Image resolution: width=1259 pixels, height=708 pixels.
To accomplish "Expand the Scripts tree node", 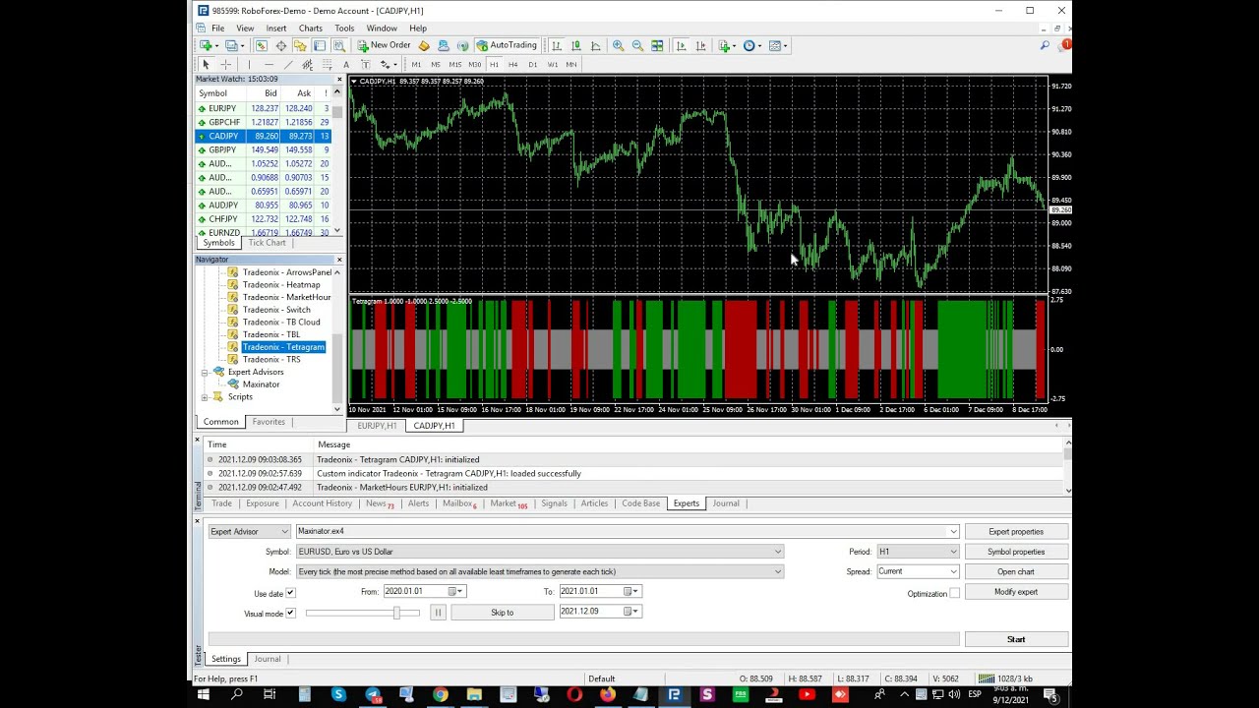I will point(206,397).
